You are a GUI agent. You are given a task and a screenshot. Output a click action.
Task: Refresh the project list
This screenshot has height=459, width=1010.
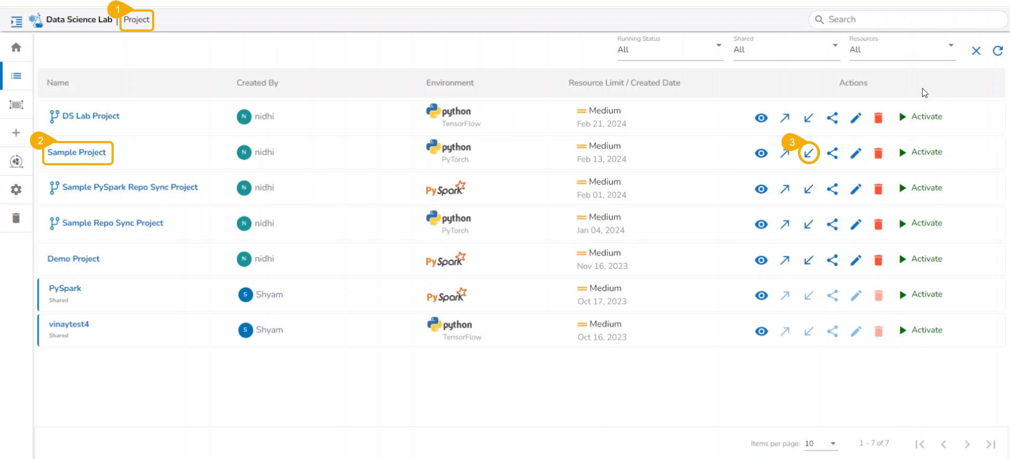997,51
